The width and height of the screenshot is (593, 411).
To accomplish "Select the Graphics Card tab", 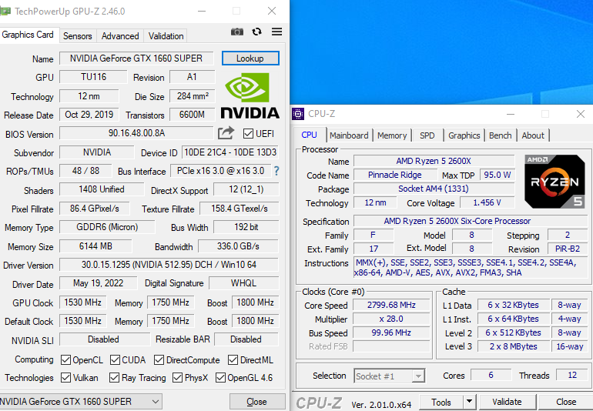I will [x=28, y=35].
